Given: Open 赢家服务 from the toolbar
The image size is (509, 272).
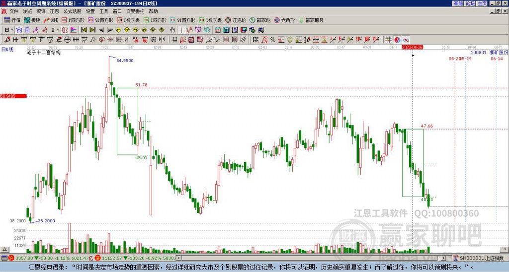Looking at the screenshot, I should (x=311, y=20).
